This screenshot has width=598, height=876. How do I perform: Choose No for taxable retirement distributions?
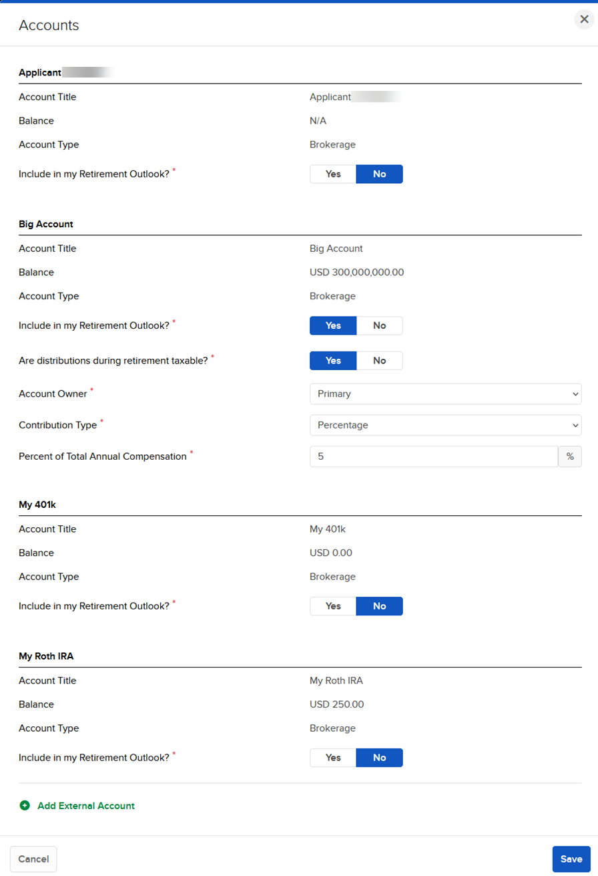(x=379, y=361)
